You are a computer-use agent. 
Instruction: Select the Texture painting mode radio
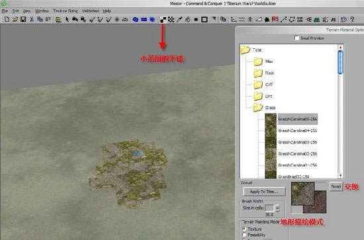pos(244,229)
